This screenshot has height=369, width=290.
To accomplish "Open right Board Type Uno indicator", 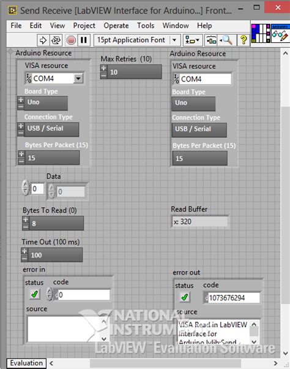I will [193, 104].
